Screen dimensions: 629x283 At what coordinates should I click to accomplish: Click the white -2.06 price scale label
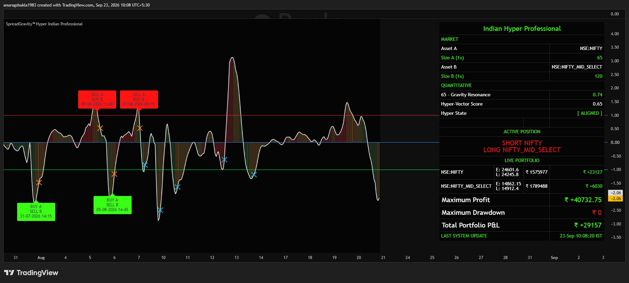[x=615, y=193]
